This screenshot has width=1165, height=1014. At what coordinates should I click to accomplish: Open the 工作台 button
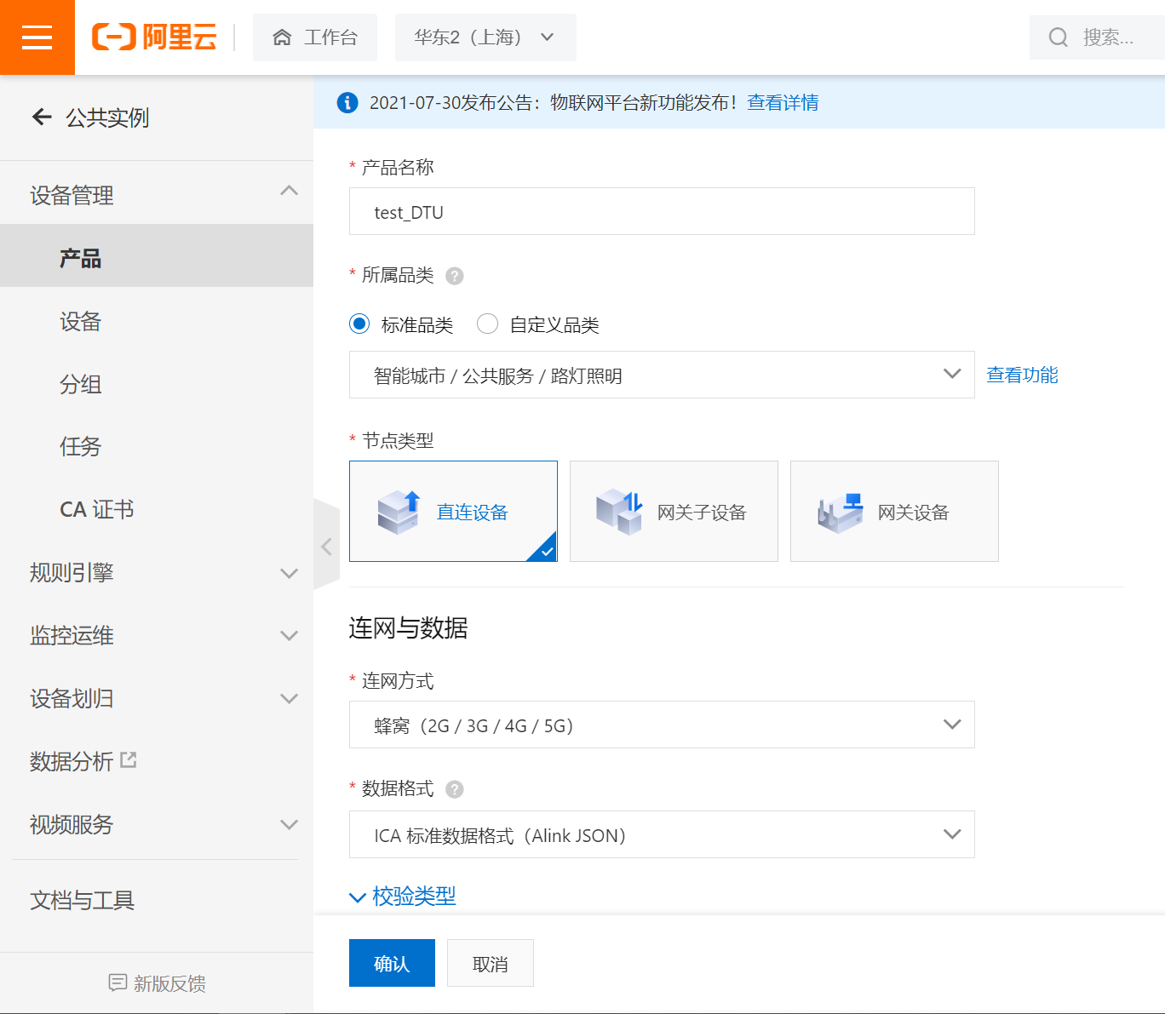coord(315,37)
